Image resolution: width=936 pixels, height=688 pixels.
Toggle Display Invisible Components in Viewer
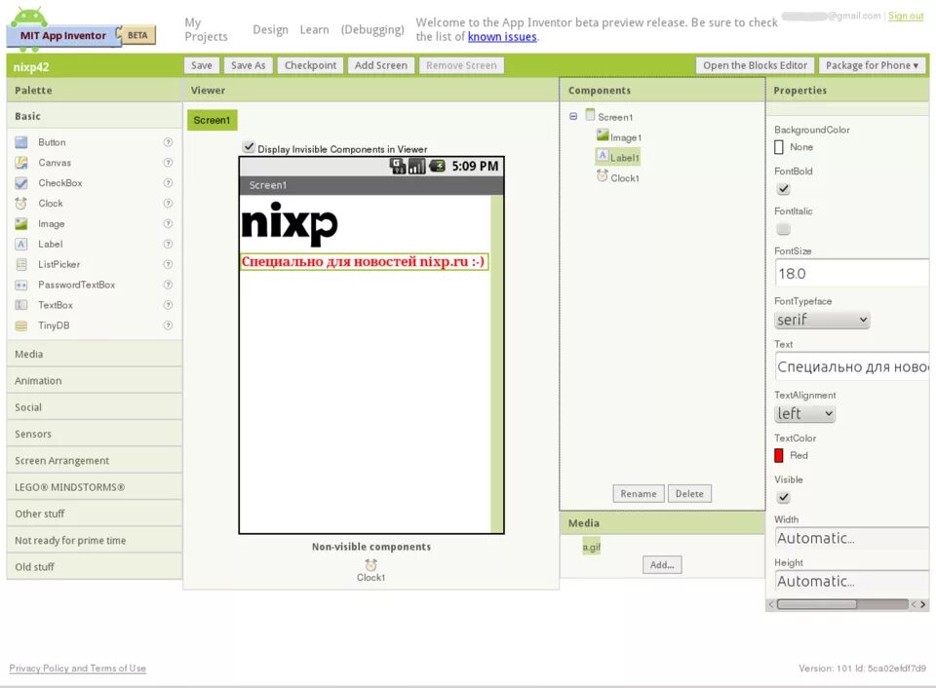point(249,147)
